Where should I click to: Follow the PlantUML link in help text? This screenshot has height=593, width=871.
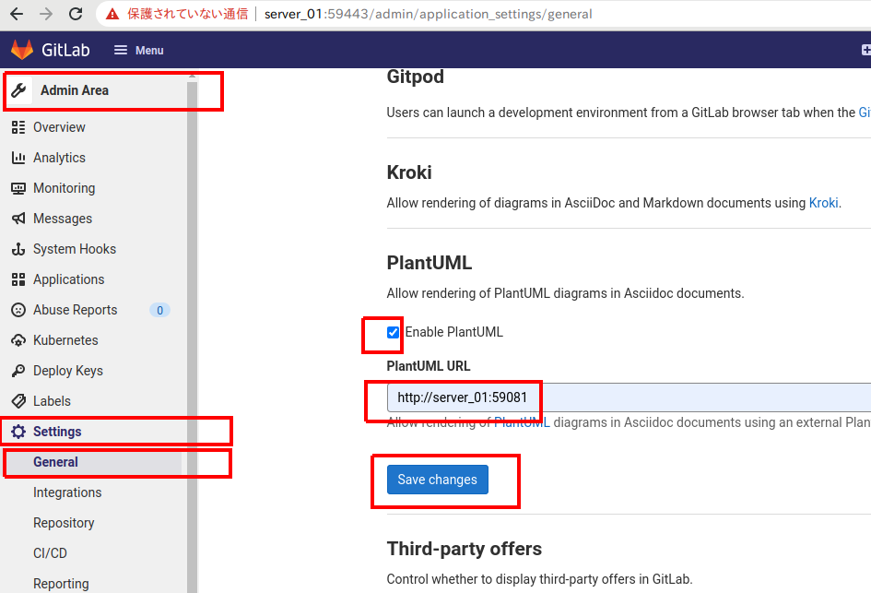pos(522,422)
